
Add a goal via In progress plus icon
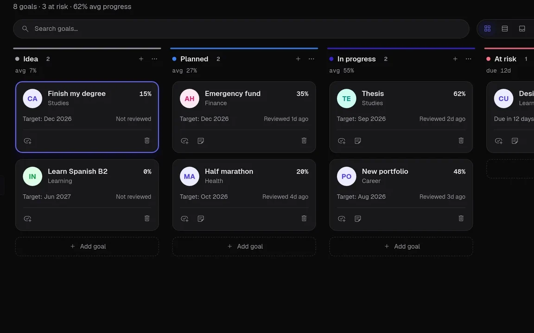click(x=455, y=59)
